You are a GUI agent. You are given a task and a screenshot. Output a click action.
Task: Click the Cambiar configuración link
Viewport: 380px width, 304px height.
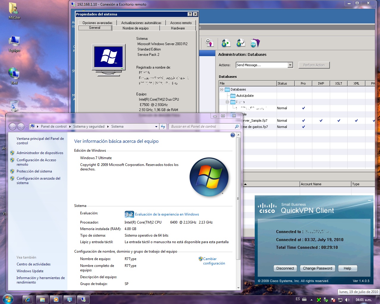(x=214, y=261)
